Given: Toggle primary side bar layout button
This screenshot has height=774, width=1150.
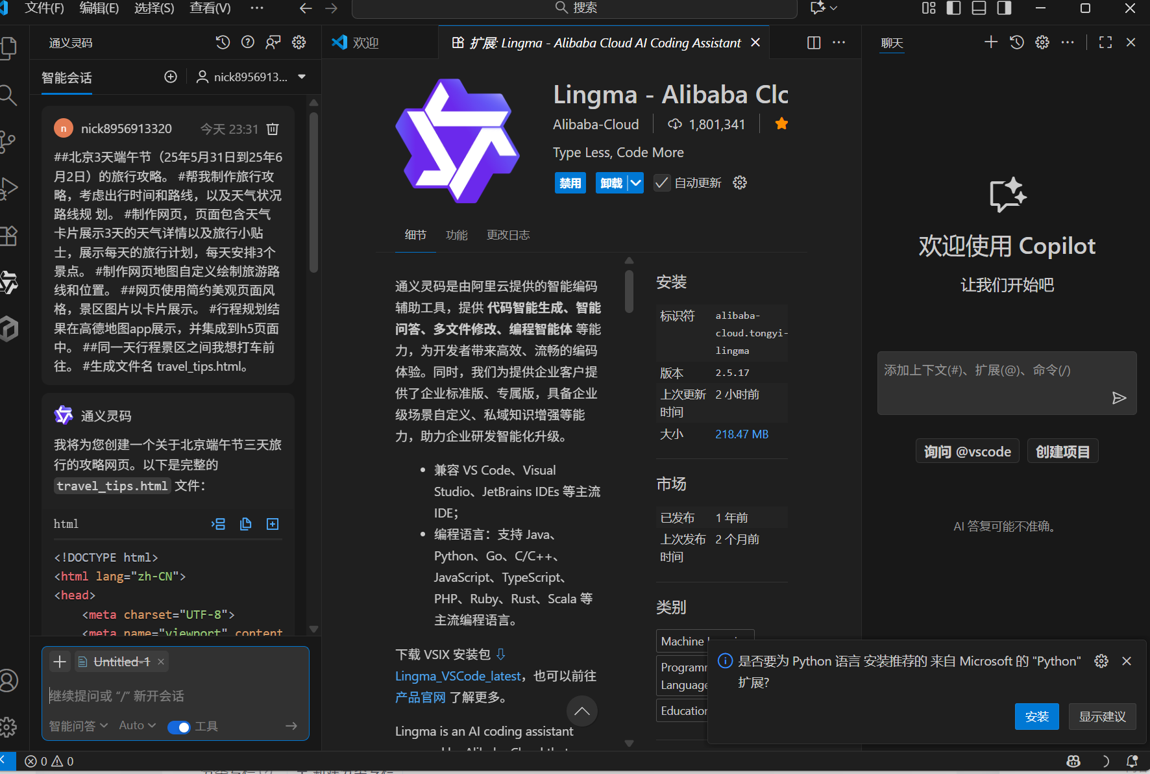Looking at the screenshot, I should point(954,8).
